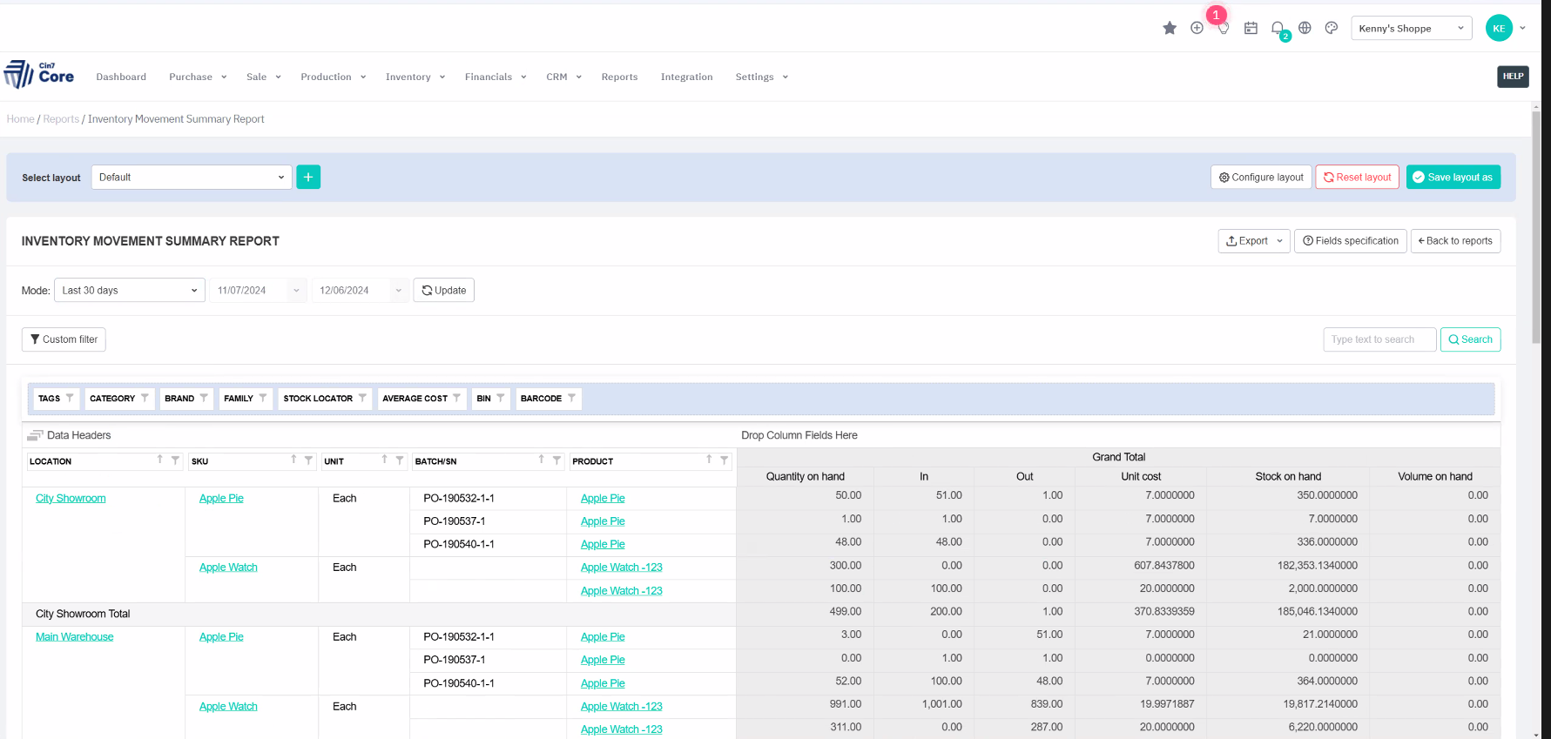Open the Kenny's Shoppe company dropdown
Viewport: 1551px width, 739px height.
1411,28
